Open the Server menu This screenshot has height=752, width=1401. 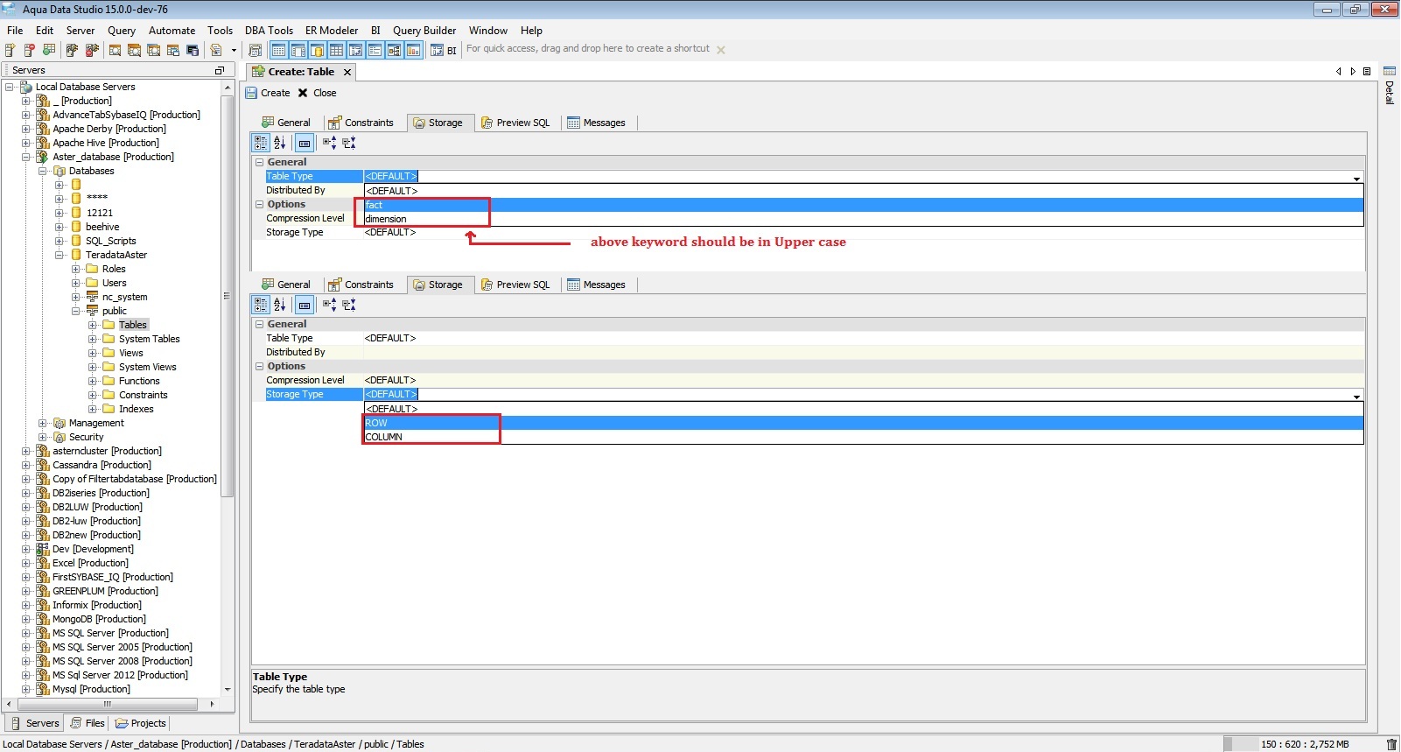[x=81, y=30]
